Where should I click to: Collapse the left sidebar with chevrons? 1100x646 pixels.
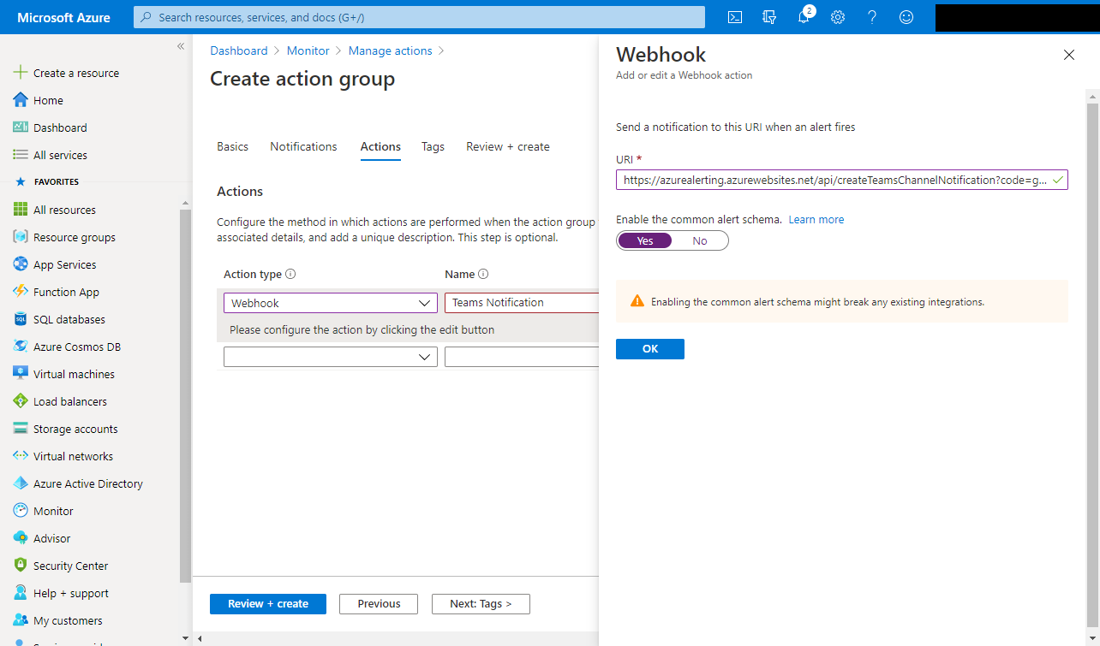click(x=181, y=46)
